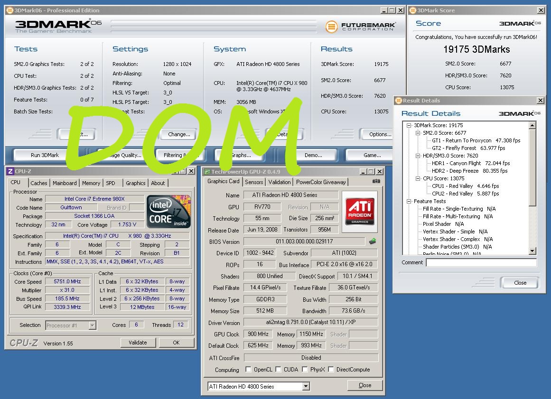The height and width of the screenshot is (399, 551).
Task: Click the Futuremark Corporation logo
Action: [360, 26]
